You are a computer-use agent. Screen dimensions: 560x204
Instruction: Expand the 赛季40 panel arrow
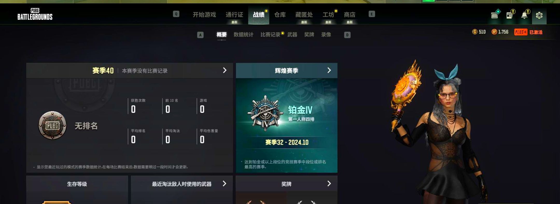(225, 70)
